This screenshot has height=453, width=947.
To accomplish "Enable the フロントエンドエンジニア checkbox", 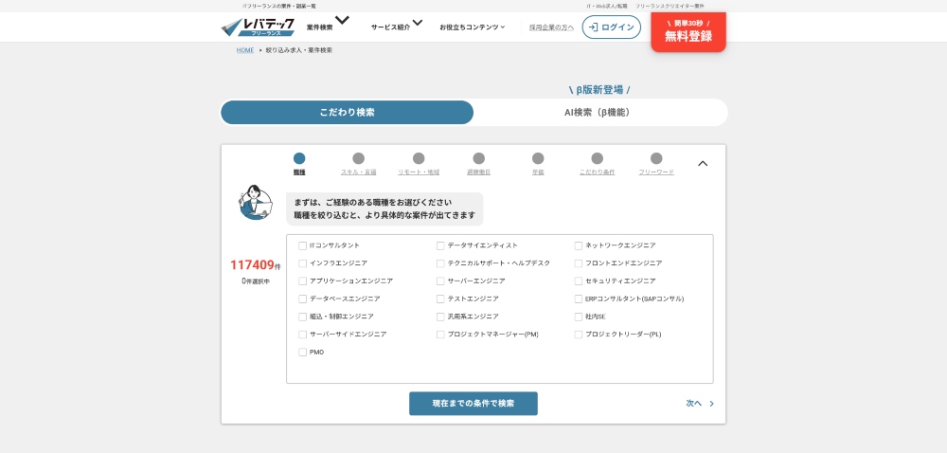I will (579, 263).
